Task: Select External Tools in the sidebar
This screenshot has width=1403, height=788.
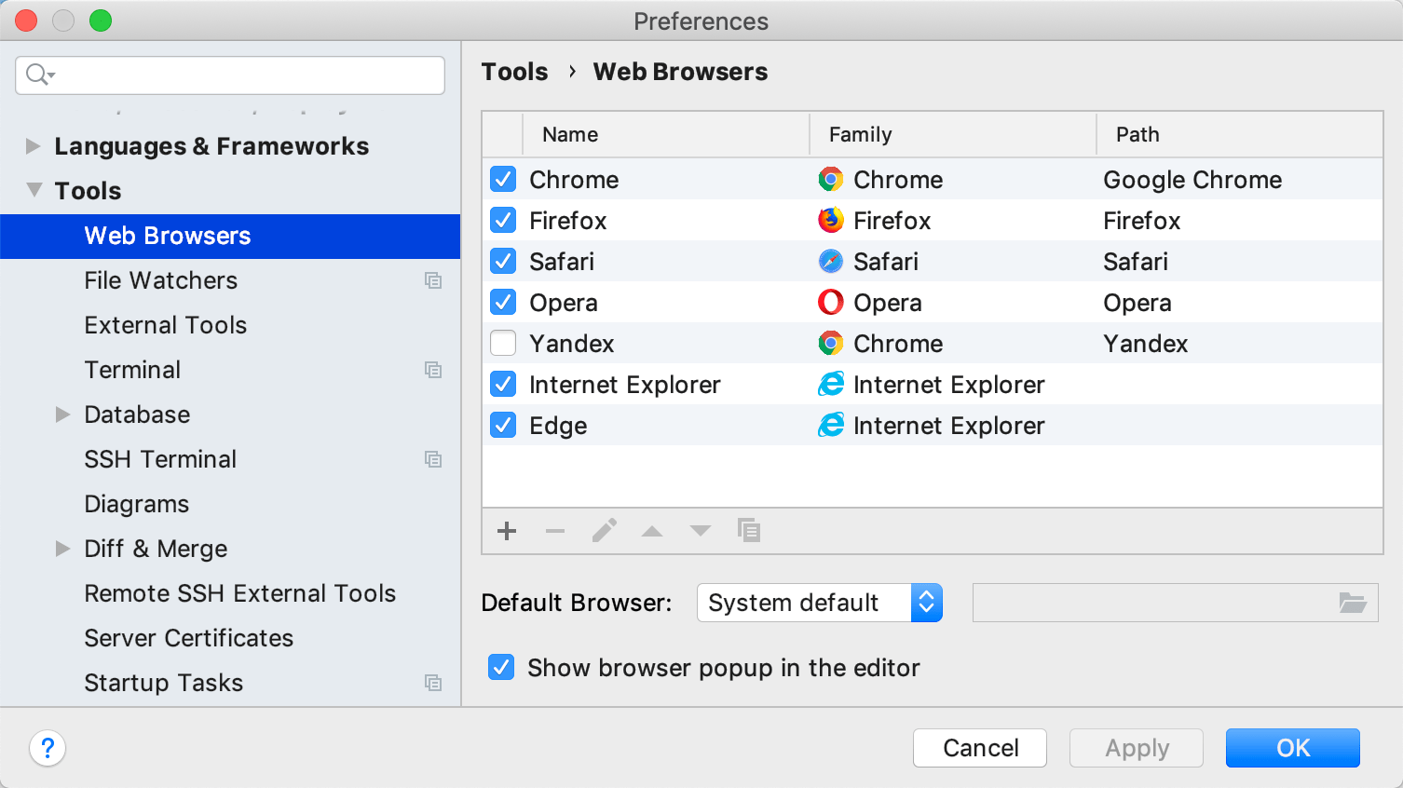Action: click(x=165, y=325)
